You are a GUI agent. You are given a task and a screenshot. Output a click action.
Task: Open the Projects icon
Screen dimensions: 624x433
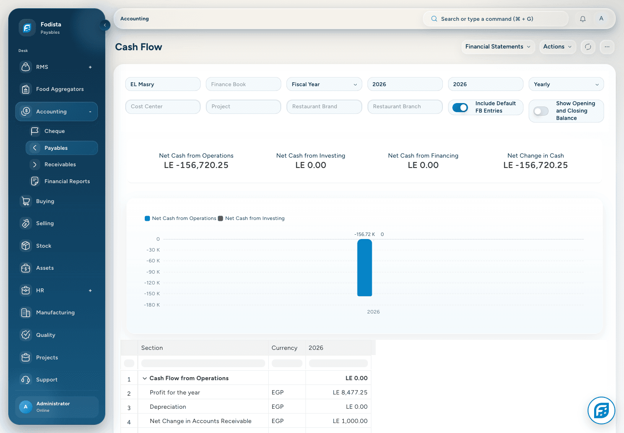click(26, 357)
